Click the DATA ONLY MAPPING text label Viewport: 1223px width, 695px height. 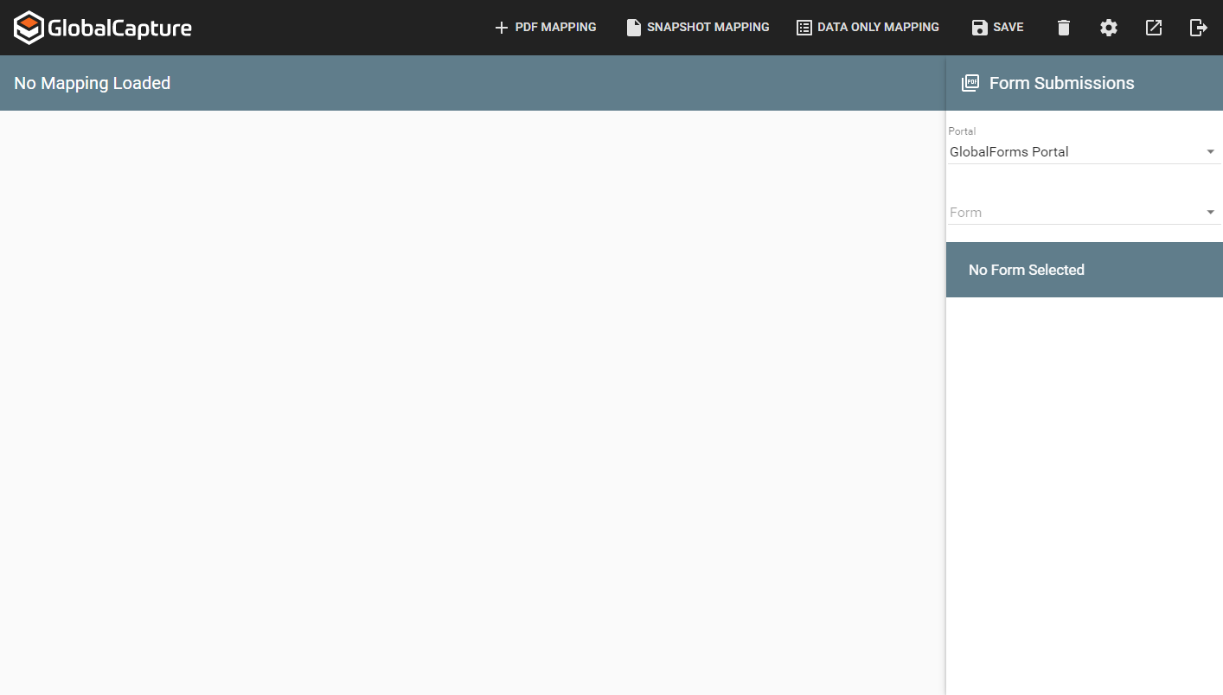coord(878,28)
